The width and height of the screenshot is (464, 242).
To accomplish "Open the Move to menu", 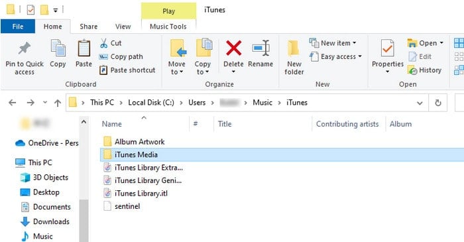I will 177,58.
